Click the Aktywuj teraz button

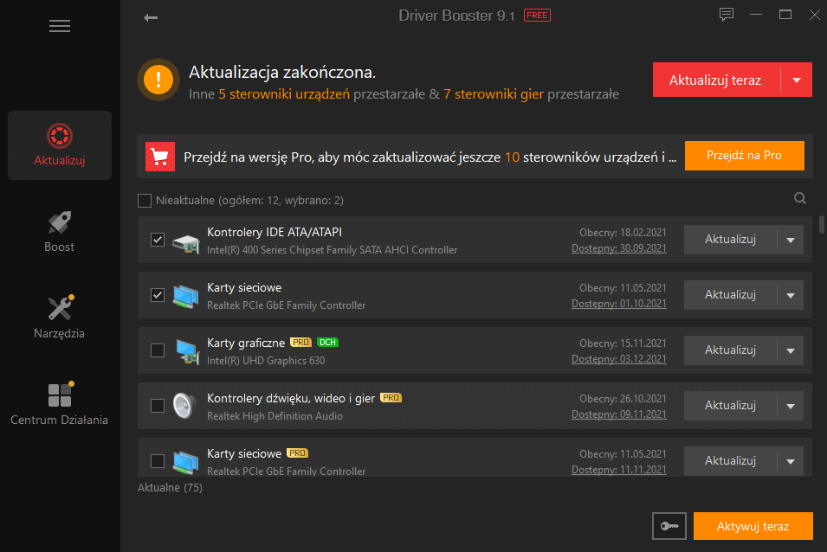753,526
